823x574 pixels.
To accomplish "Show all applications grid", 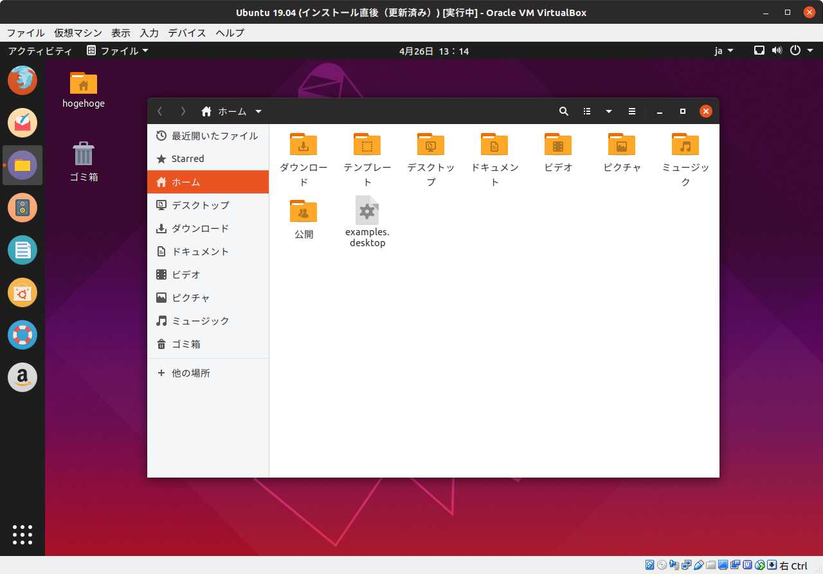I will point(23,534).
